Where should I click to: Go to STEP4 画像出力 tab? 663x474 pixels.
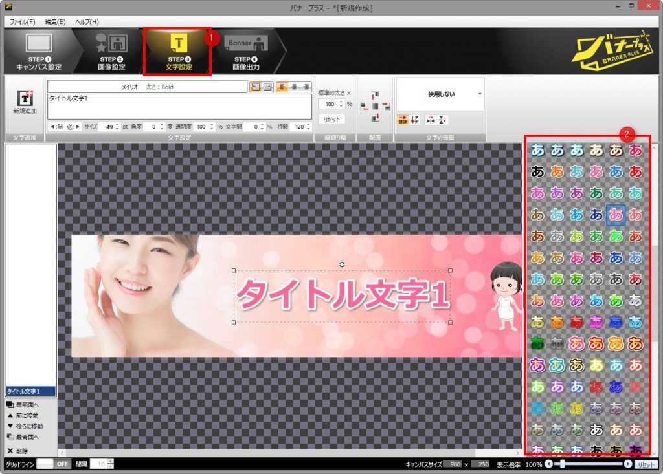(247, 52)
